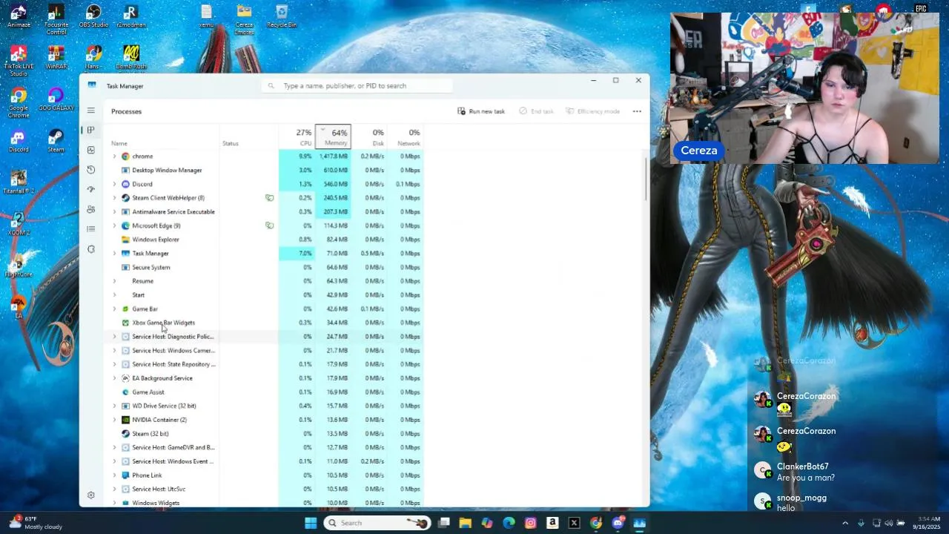Open the App history sidebar icon

[90, 170]
